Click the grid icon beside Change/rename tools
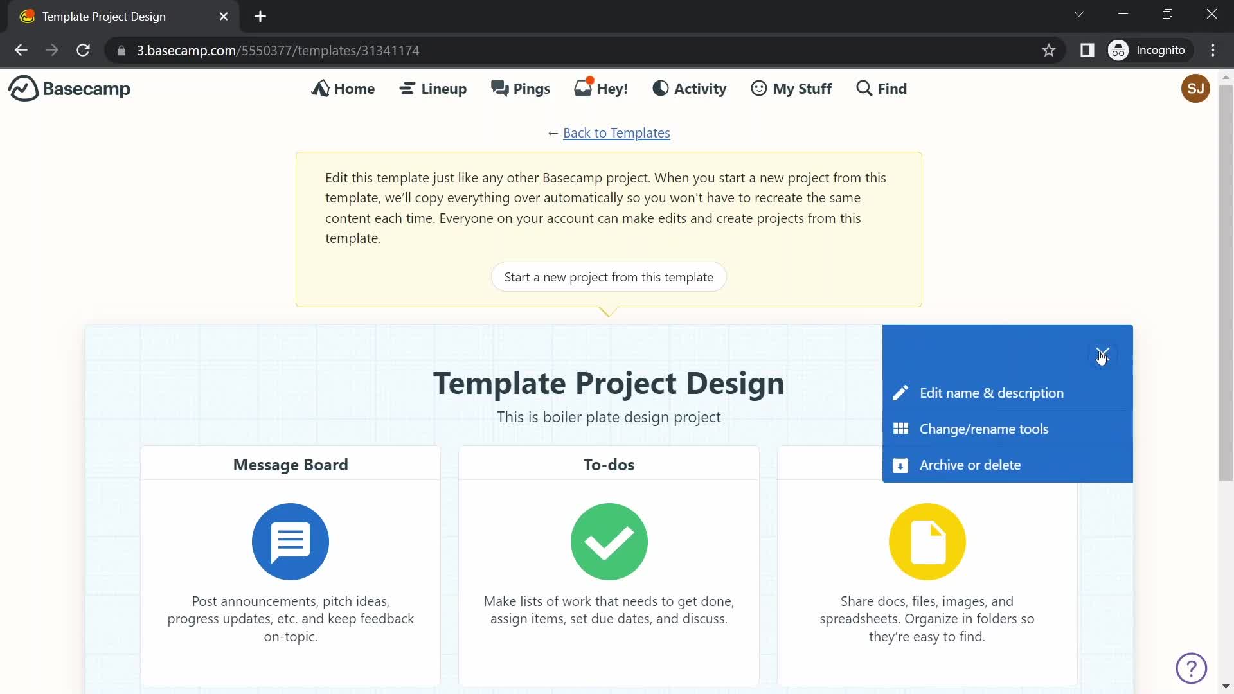The width and height of the screenshot is (1234, 694). (900, 429)
